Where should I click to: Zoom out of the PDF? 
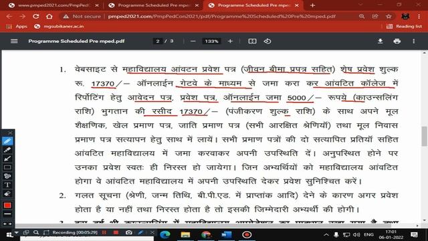click(193, 41)
